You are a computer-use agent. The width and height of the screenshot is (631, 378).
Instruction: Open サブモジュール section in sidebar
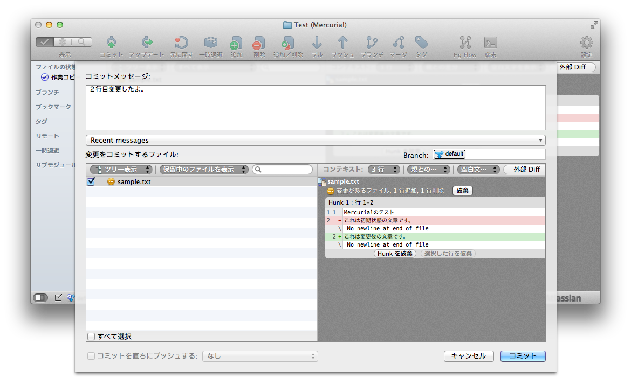coord(55,165)
